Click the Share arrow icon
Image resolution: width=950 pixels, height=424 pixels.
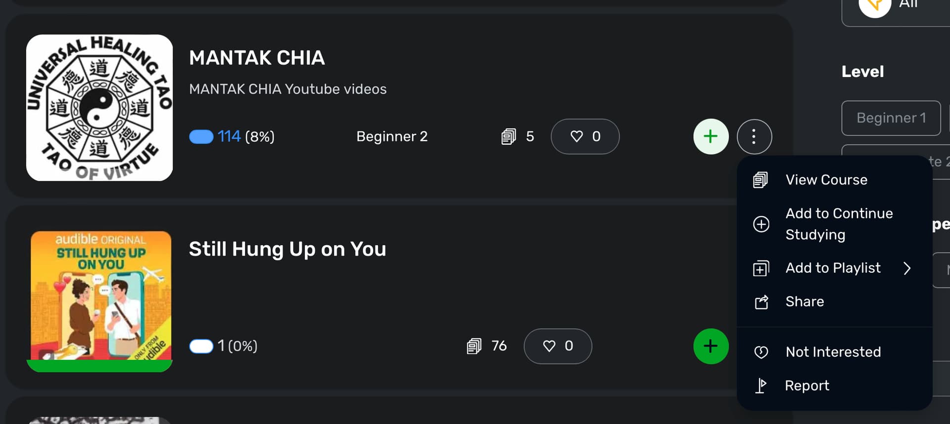[x=761, y=301]
